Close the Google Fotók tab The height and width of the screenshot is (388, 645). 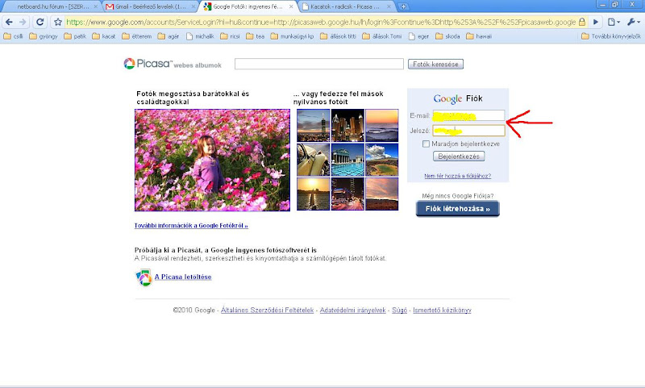click(291, 6)
